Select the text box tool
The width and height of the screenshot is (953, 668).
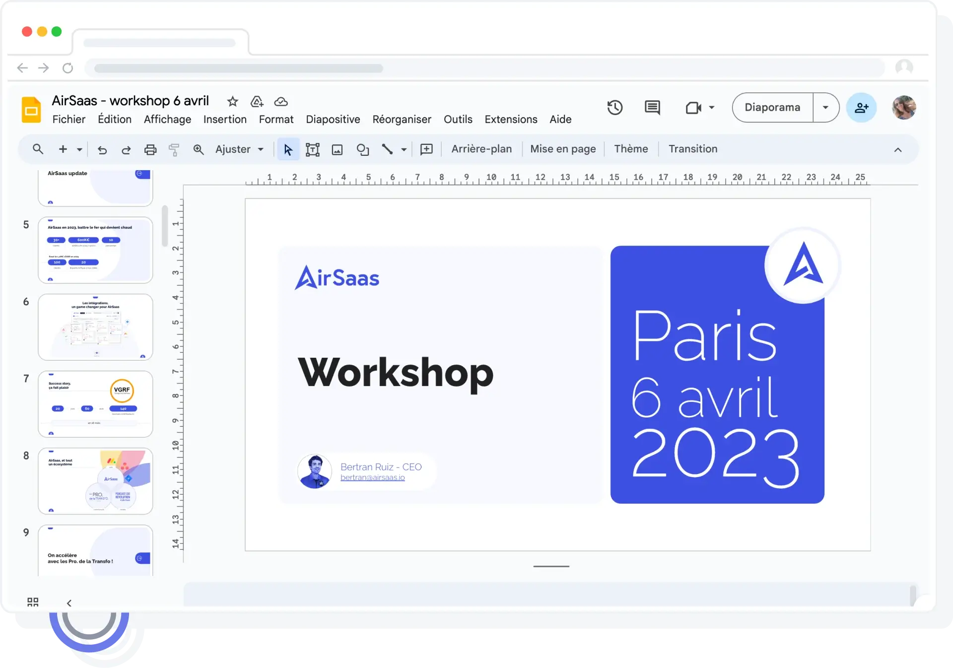(x=312, y=149)
